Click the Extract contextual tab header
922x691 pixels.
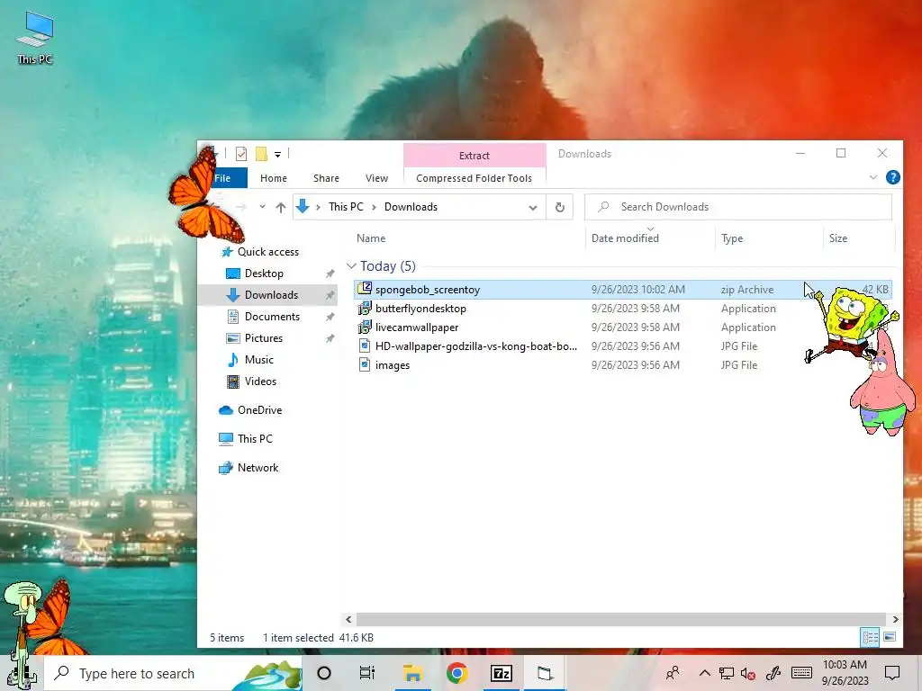[x=474, y=155]
